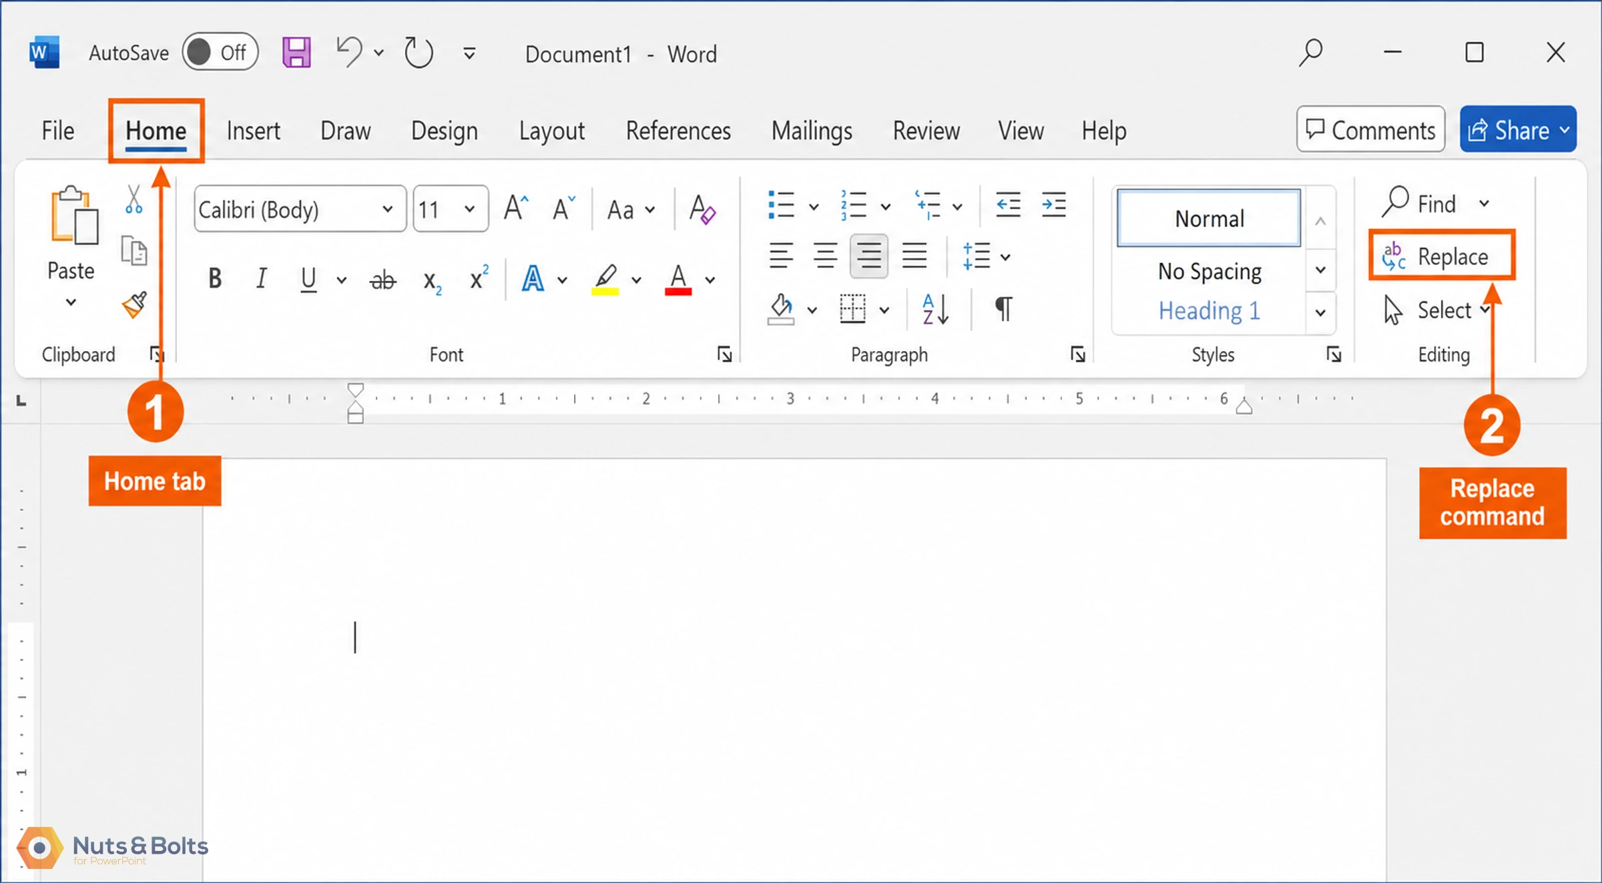Click the Borders grid icon

(853, 309)
